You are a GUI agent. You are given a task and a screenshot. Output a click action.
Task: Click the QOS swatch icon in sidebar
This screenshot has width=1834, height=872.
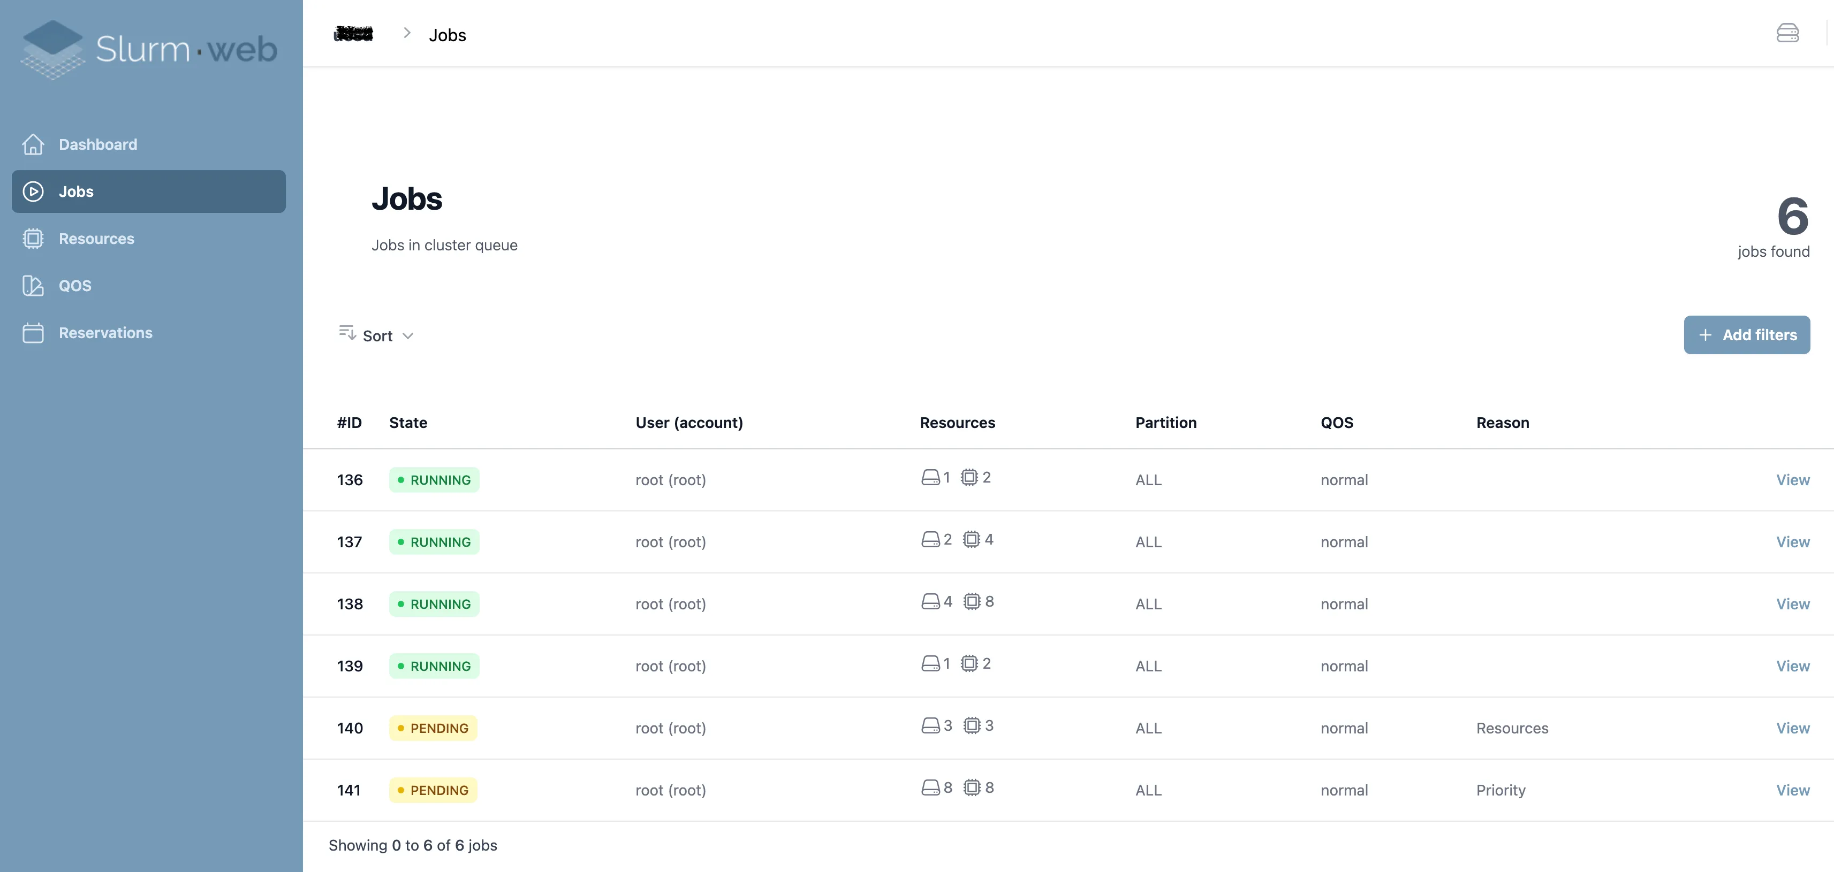pyautogui.click(x=33, y=285)
